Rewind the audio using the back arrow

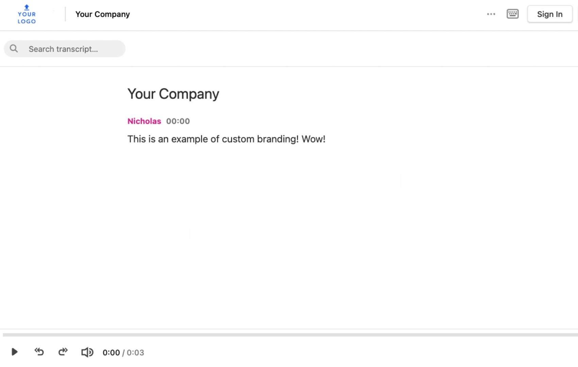click(x=39, y=352)
